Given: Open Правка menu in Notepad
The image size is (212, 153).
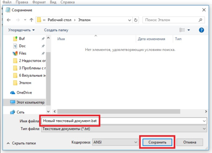Looking at the screenshot, I should pos(22,2).
